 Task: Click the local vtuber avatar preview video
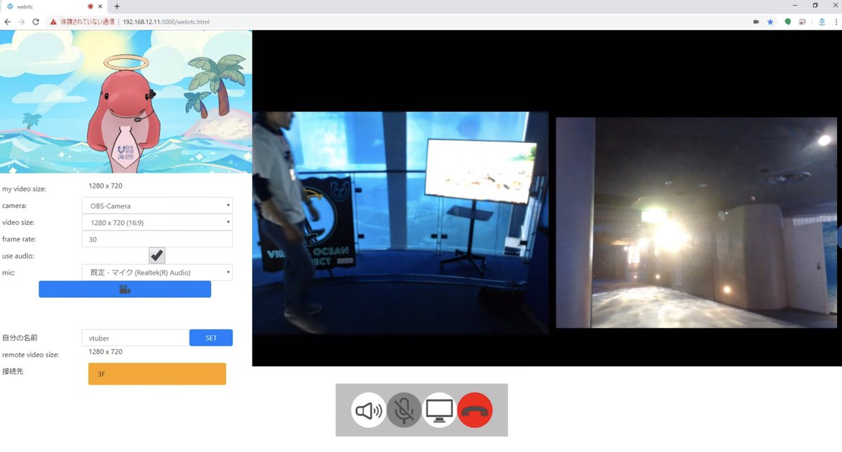point(126,102)
